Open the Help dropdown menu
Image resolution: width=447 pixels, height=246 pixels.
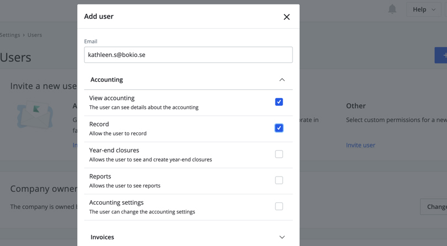coord(424,9)
